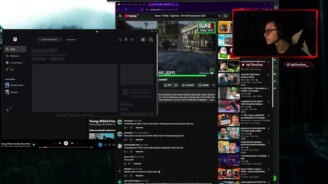Image resolution: width=328 pixels, height=184 pixels.
Task: Open options for EL JEFE FINAL video
Action: point(269,88)
